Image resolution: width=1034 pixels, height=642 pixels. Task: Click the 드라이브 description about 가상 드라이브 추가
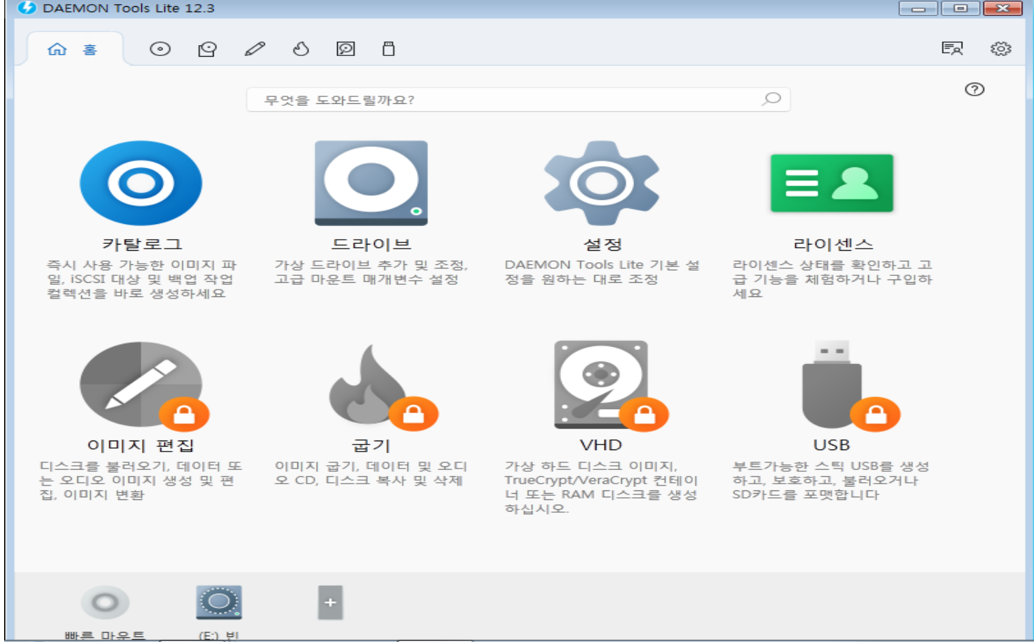click(x=371, y=272)
